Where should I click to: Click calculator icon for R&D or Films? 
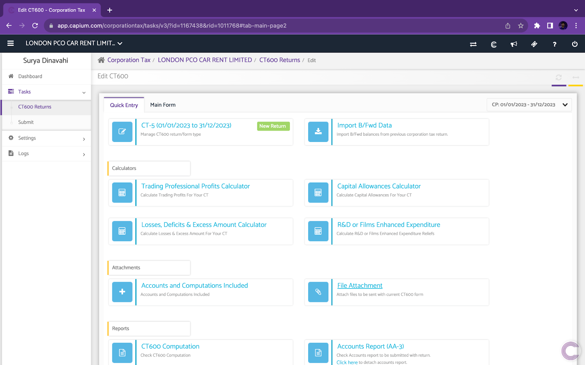(318, 231)
